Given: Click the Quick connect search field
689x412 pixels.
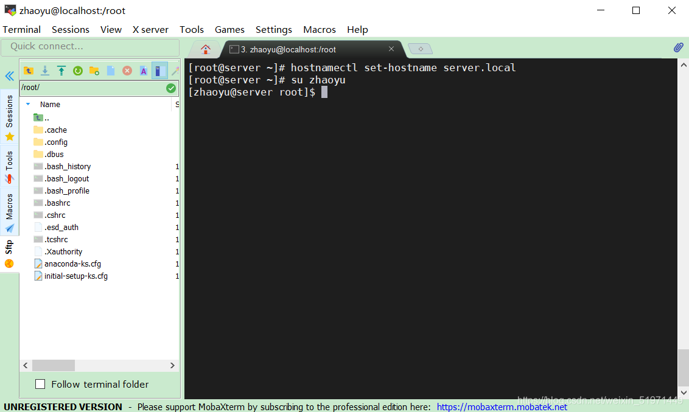Looking at the screenshot, I should coord(90,47).
